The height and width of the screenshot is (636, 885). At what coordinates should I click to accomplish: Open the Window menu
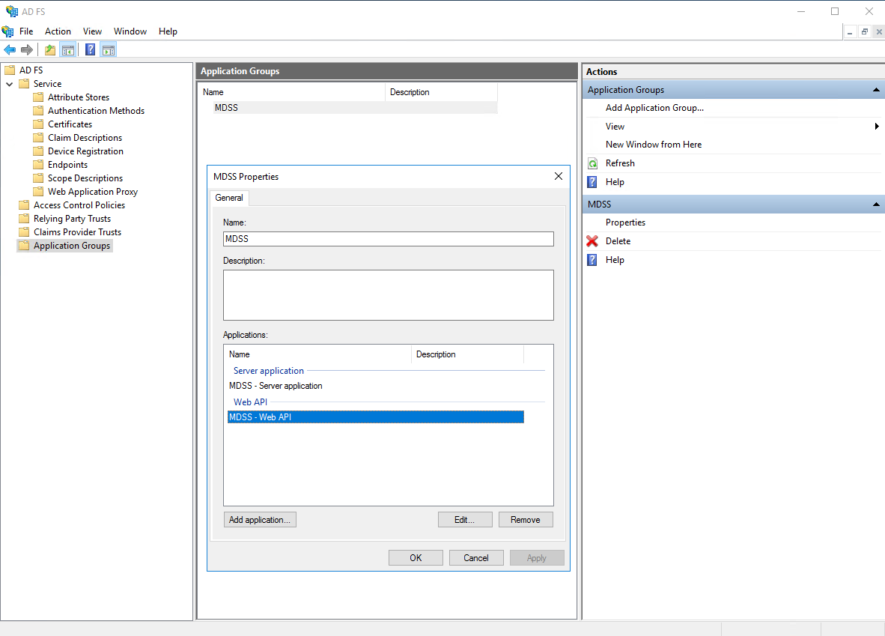point(130,31)
